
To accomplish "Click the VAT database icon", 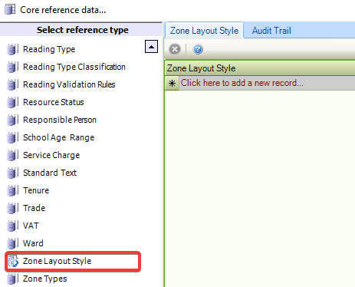I will (12, 226).
